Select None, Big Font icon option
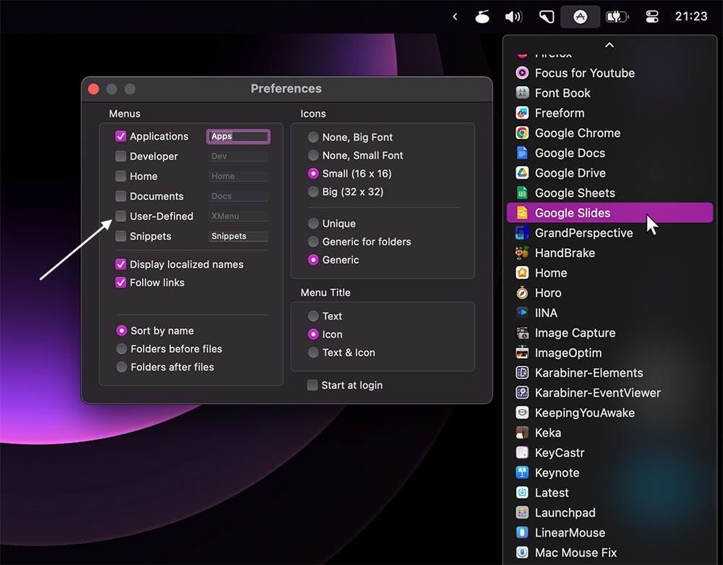Image resolution: width=723 pixels, height=565 pixels. (x=313, y=137)
